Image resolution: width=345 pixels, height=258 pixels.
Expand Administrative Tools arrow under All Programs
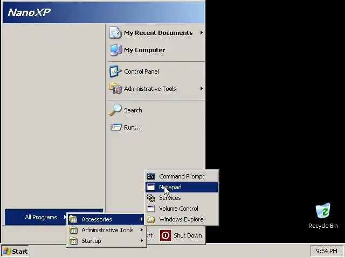point(142,230)
